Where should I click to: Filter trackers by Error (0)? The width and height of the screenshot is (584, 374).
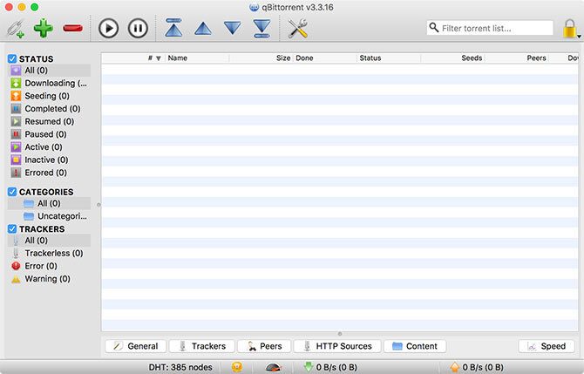click(49, 266)
